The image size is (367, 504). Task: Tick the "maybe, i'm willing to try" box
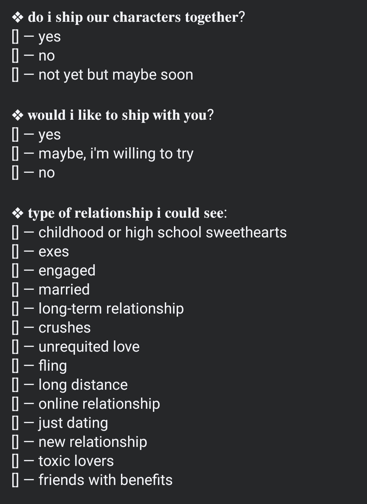coord(15,154)
